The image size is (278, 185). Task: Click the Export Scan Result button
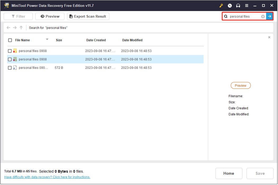[x=88, y=16]
